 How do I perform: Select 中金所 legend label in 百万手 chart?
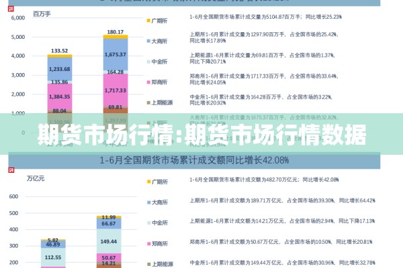tap(159, 62)
